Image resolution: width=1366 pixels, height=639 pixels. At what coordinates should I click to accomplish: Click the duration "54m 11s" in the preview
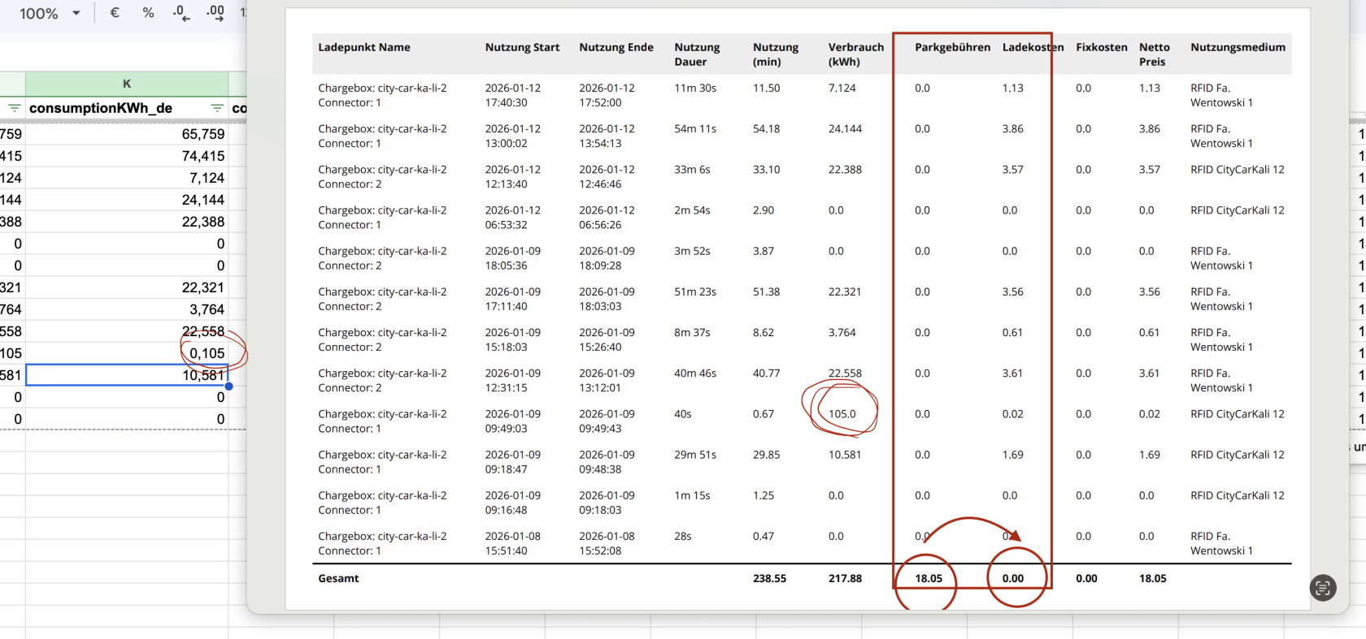click(695, 128)
